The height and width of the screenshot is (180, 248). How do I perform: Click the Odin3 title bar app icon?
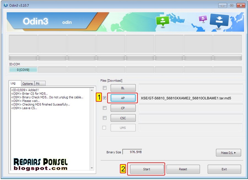6,5
